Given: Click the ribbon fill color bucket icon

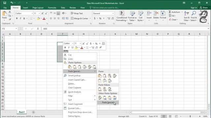Looking at the screenshot, I should [38, 18].
